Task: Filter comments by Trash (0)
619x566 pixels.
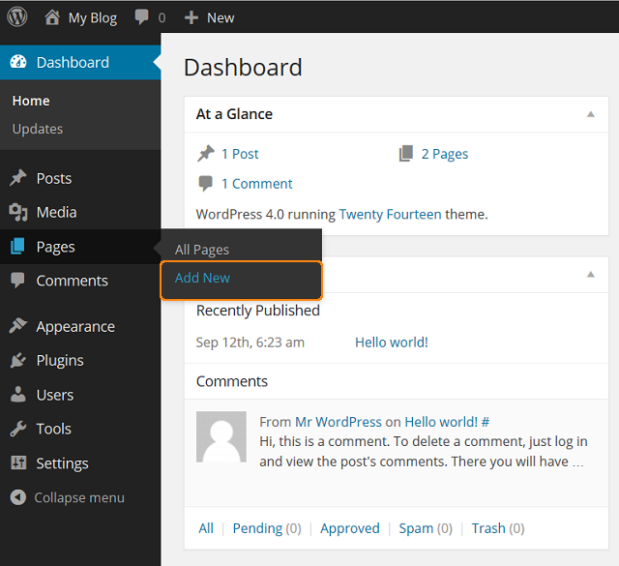Action: tap(498, 528)
